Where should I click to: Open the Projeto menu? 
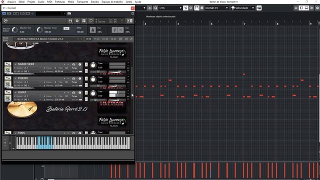pyautogui.click(x=31, y=2)
